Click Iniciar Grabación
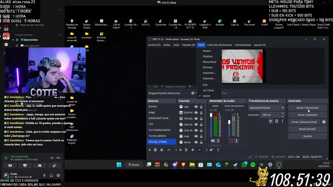The image size is (333, 187). tap(307, 115)
